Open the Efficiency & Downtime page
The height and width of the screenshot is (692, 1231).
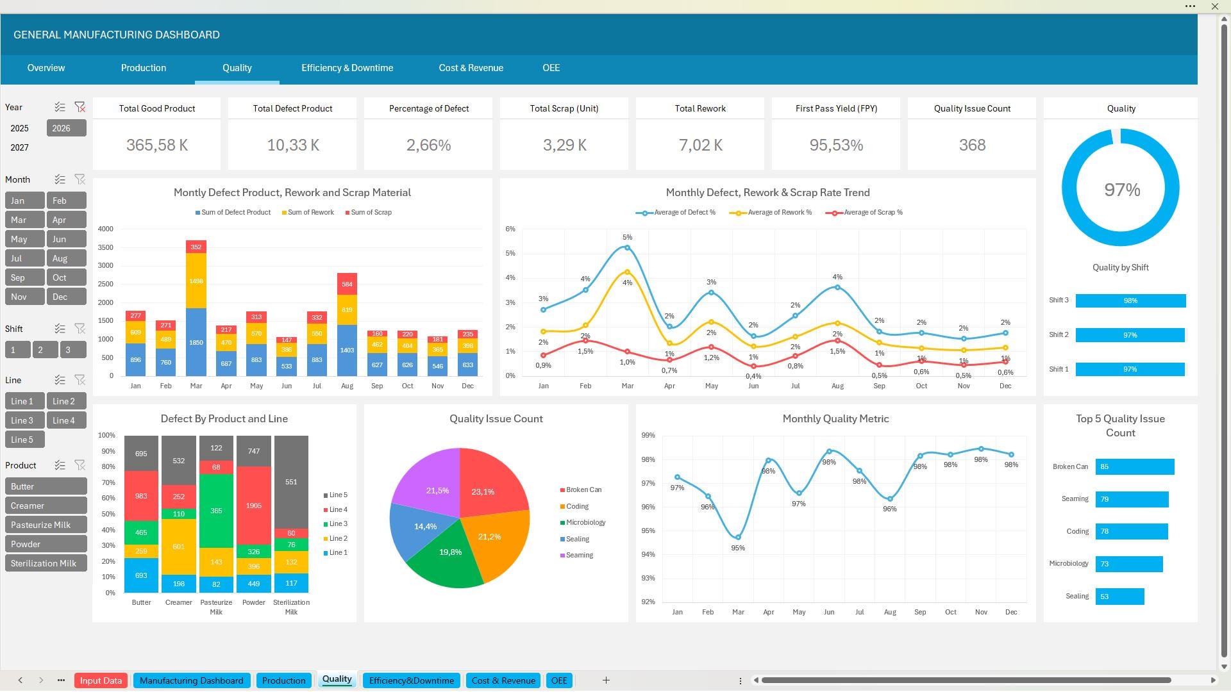coord(347,68)
